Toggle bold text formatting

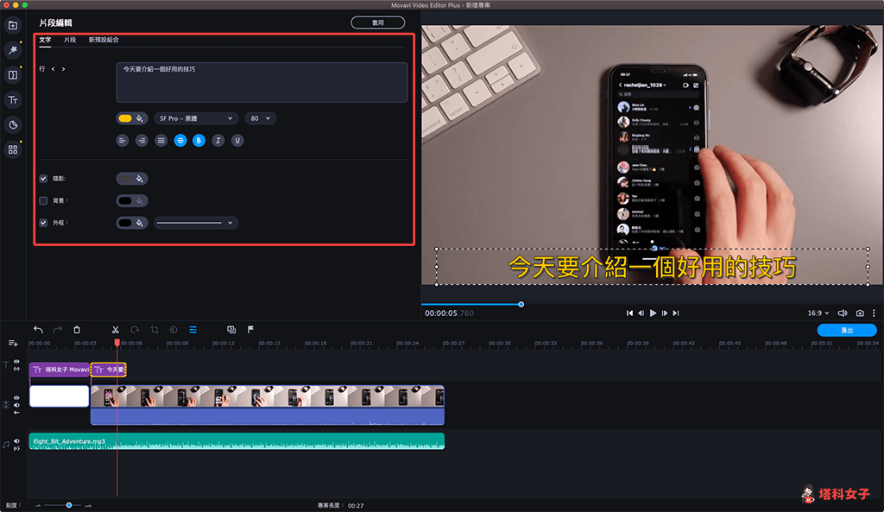click(x=199, y=140)
